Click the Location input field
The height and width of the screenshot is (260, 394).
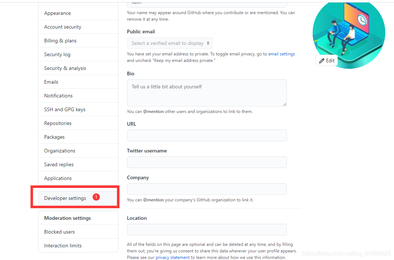coord(207,230)
